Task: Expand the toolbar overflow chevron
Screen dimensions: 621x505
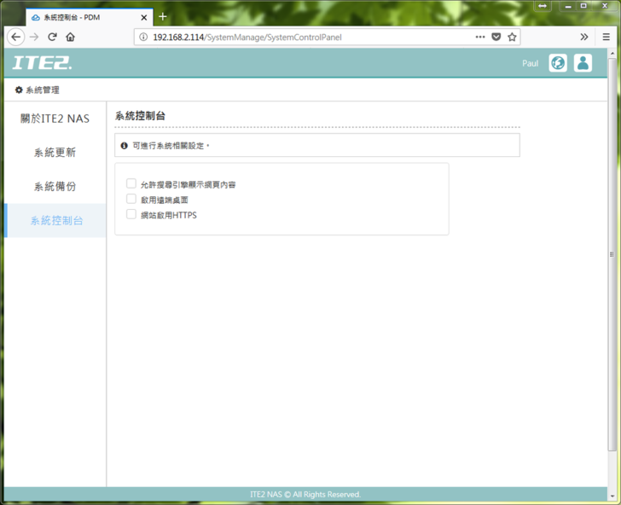Action: [584, 38]
